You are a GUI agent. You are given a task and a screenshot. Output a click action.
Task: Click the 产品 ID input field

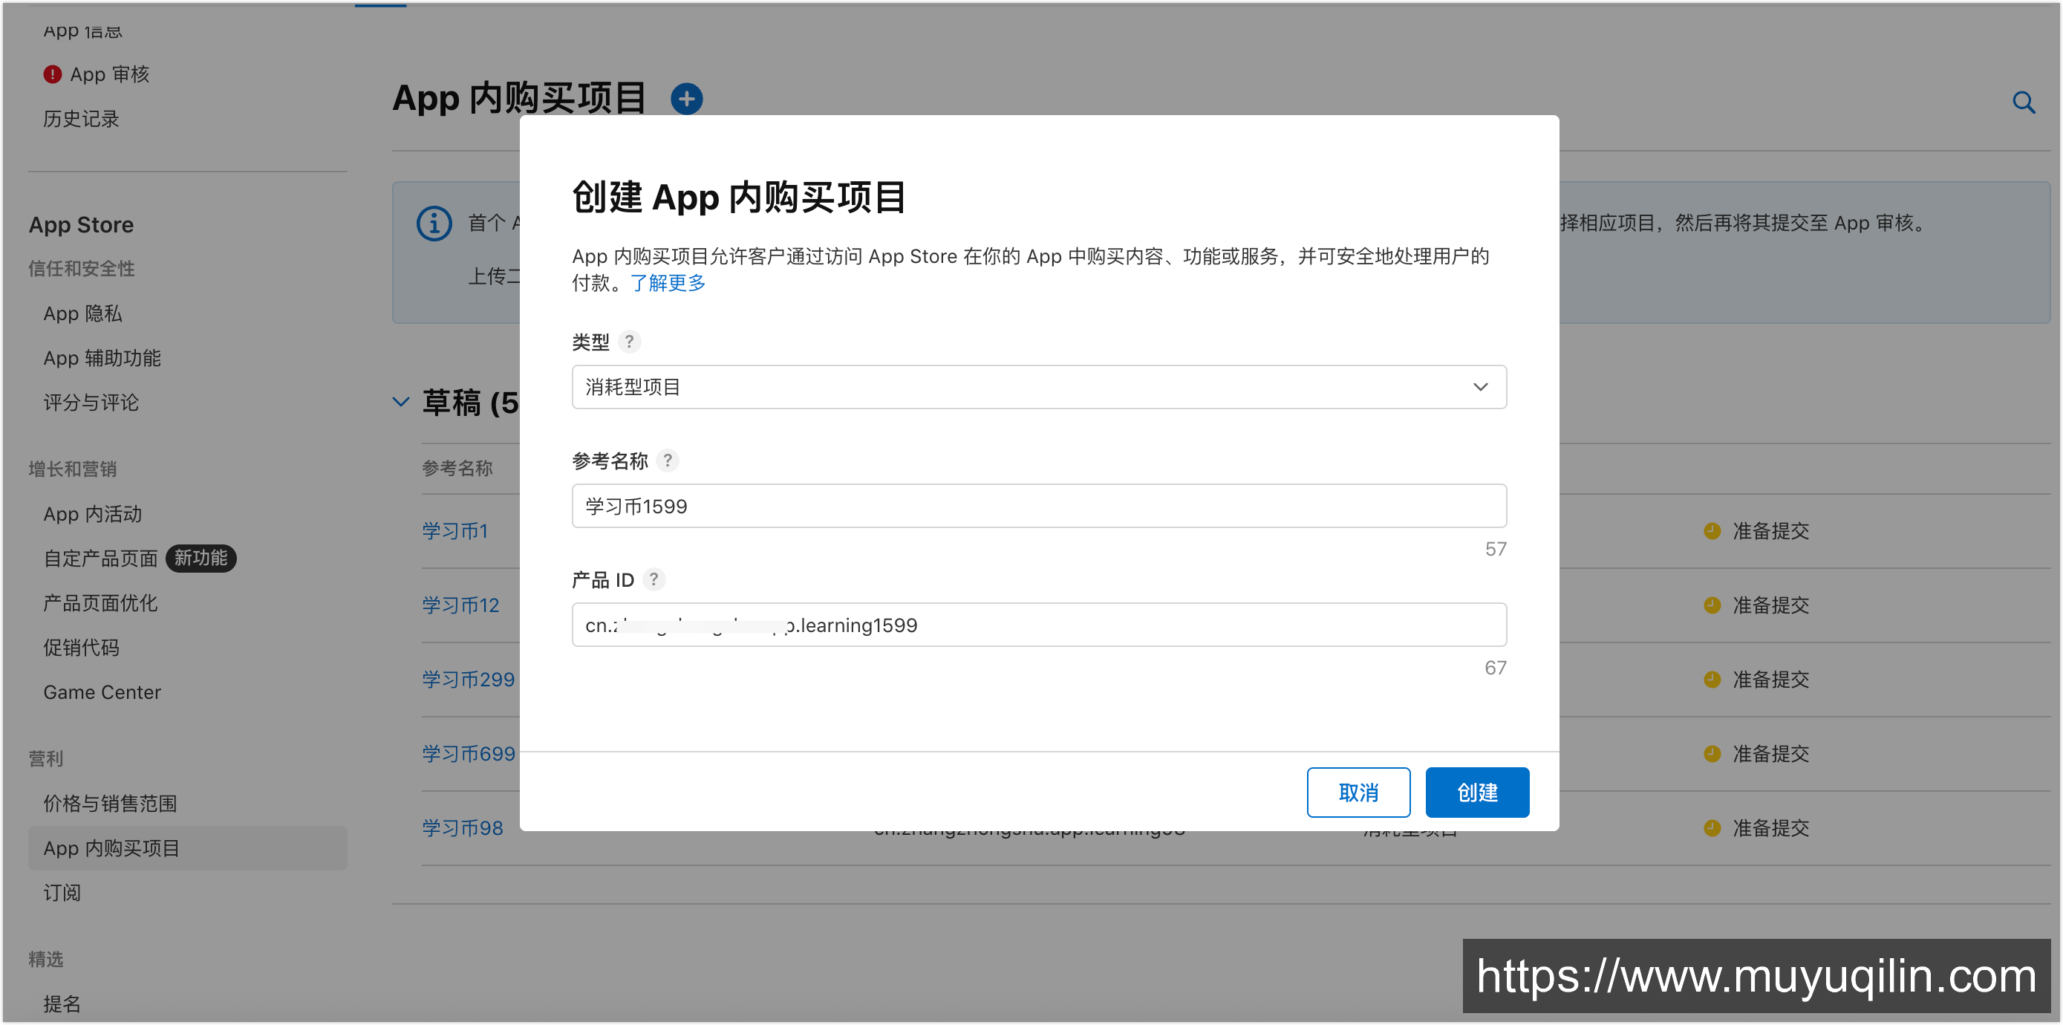[1039, 625]
